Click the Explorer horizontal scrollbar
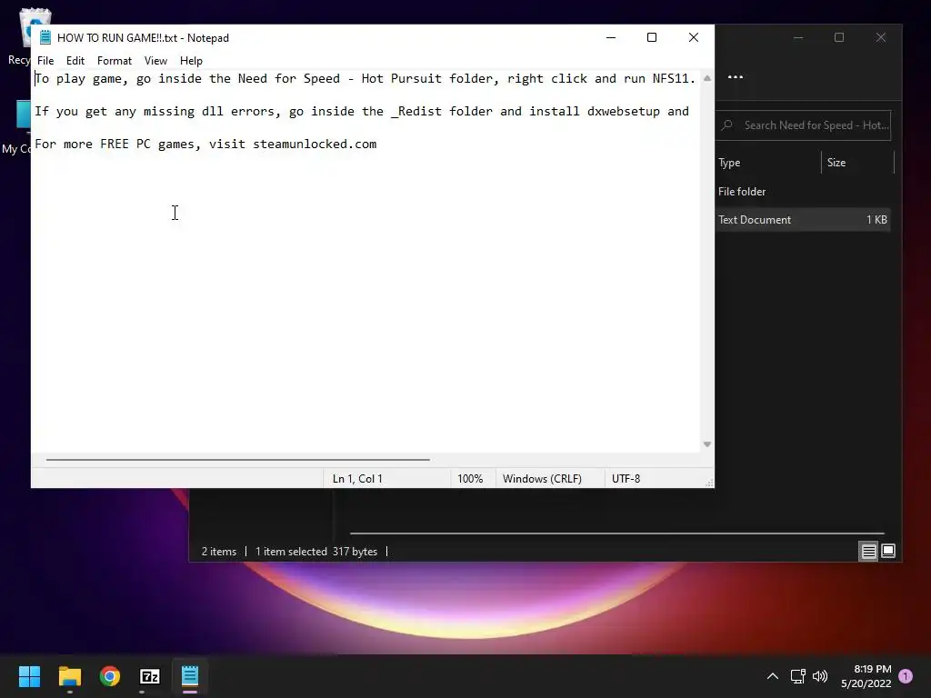This screenshot has height=698, width=931. (617, 533)
